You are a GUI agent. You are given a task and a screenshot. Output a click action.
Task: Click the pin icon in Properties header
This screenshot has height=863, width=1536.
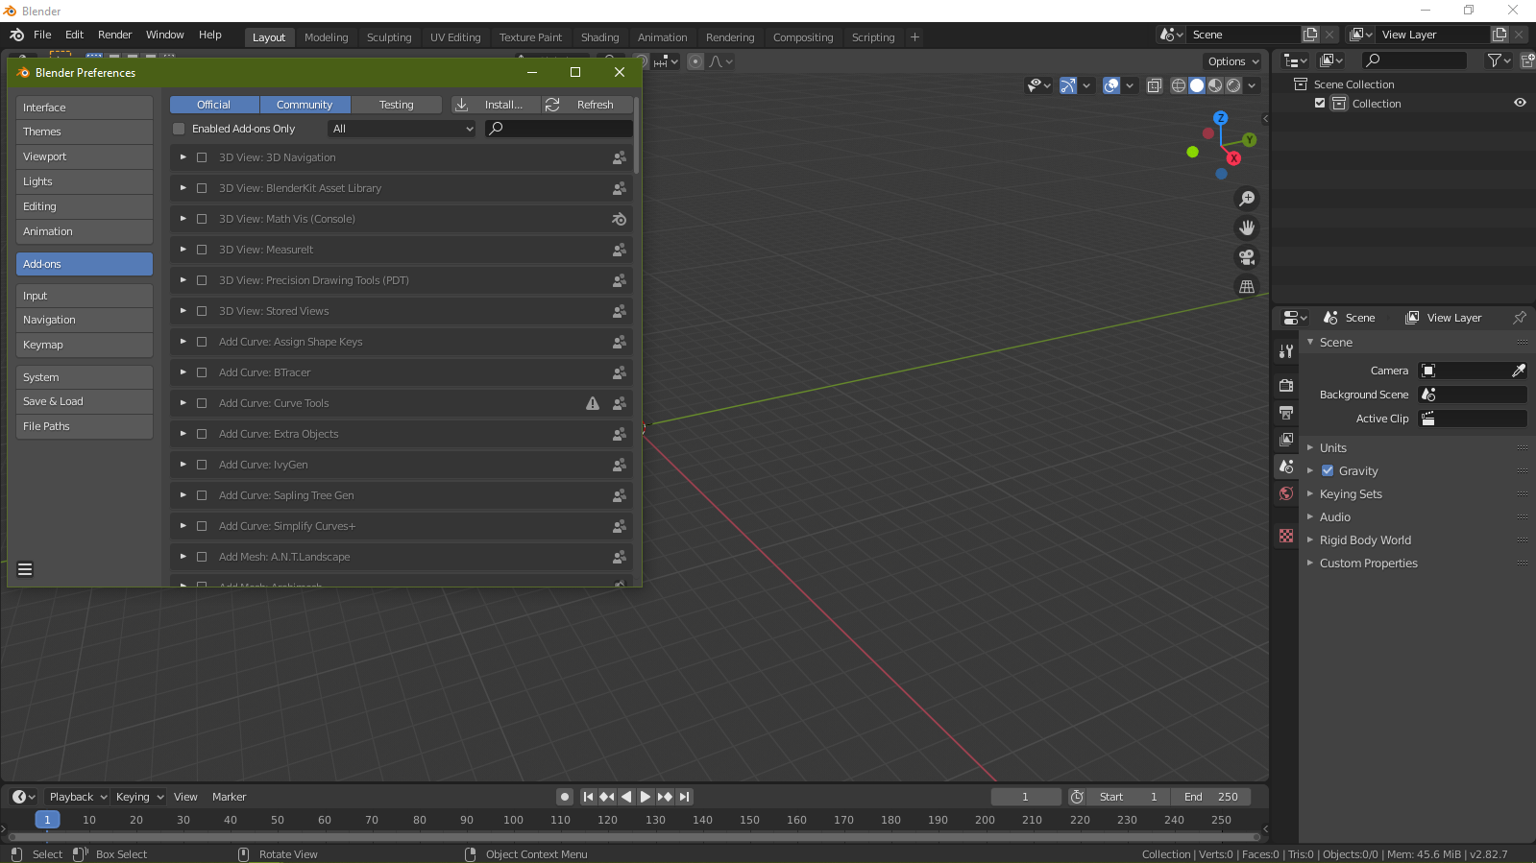[x=1520, y=318]
